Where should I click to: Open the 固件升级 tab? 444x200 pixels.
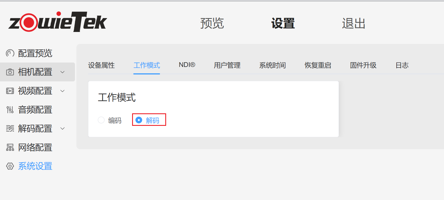[363, 65]
